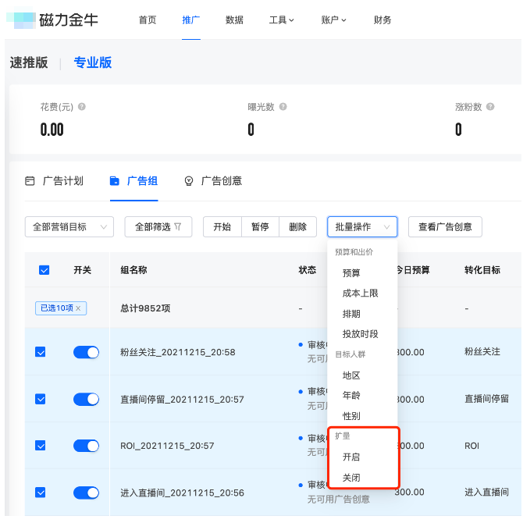Open the 广告组 tab

pos(133,181)
